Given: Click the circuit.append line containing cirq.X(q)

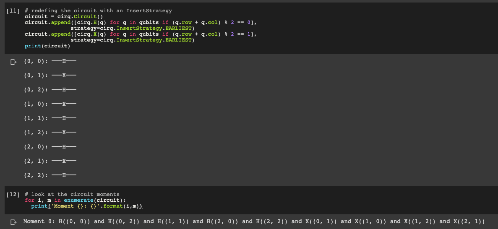Looking at the screenshot, I should click(x=141, y=34).
